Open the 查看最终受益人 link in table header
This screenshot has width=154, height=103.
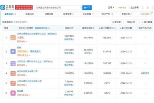[x=43, y=28]
